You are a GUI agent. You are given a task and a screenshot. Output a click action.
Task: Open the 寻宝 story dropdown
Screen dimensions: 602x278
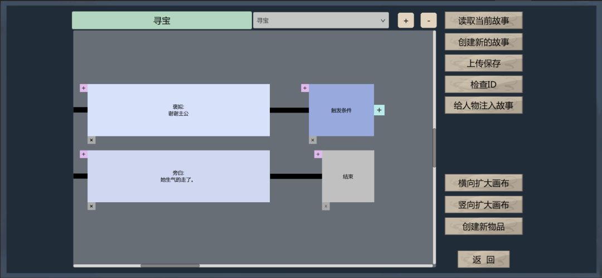tap(321, 21)
